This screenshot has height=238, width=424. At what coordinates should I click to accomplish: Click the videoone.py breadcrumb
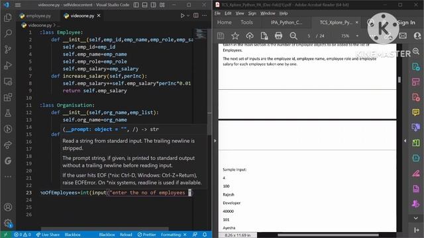pos(40,25)
